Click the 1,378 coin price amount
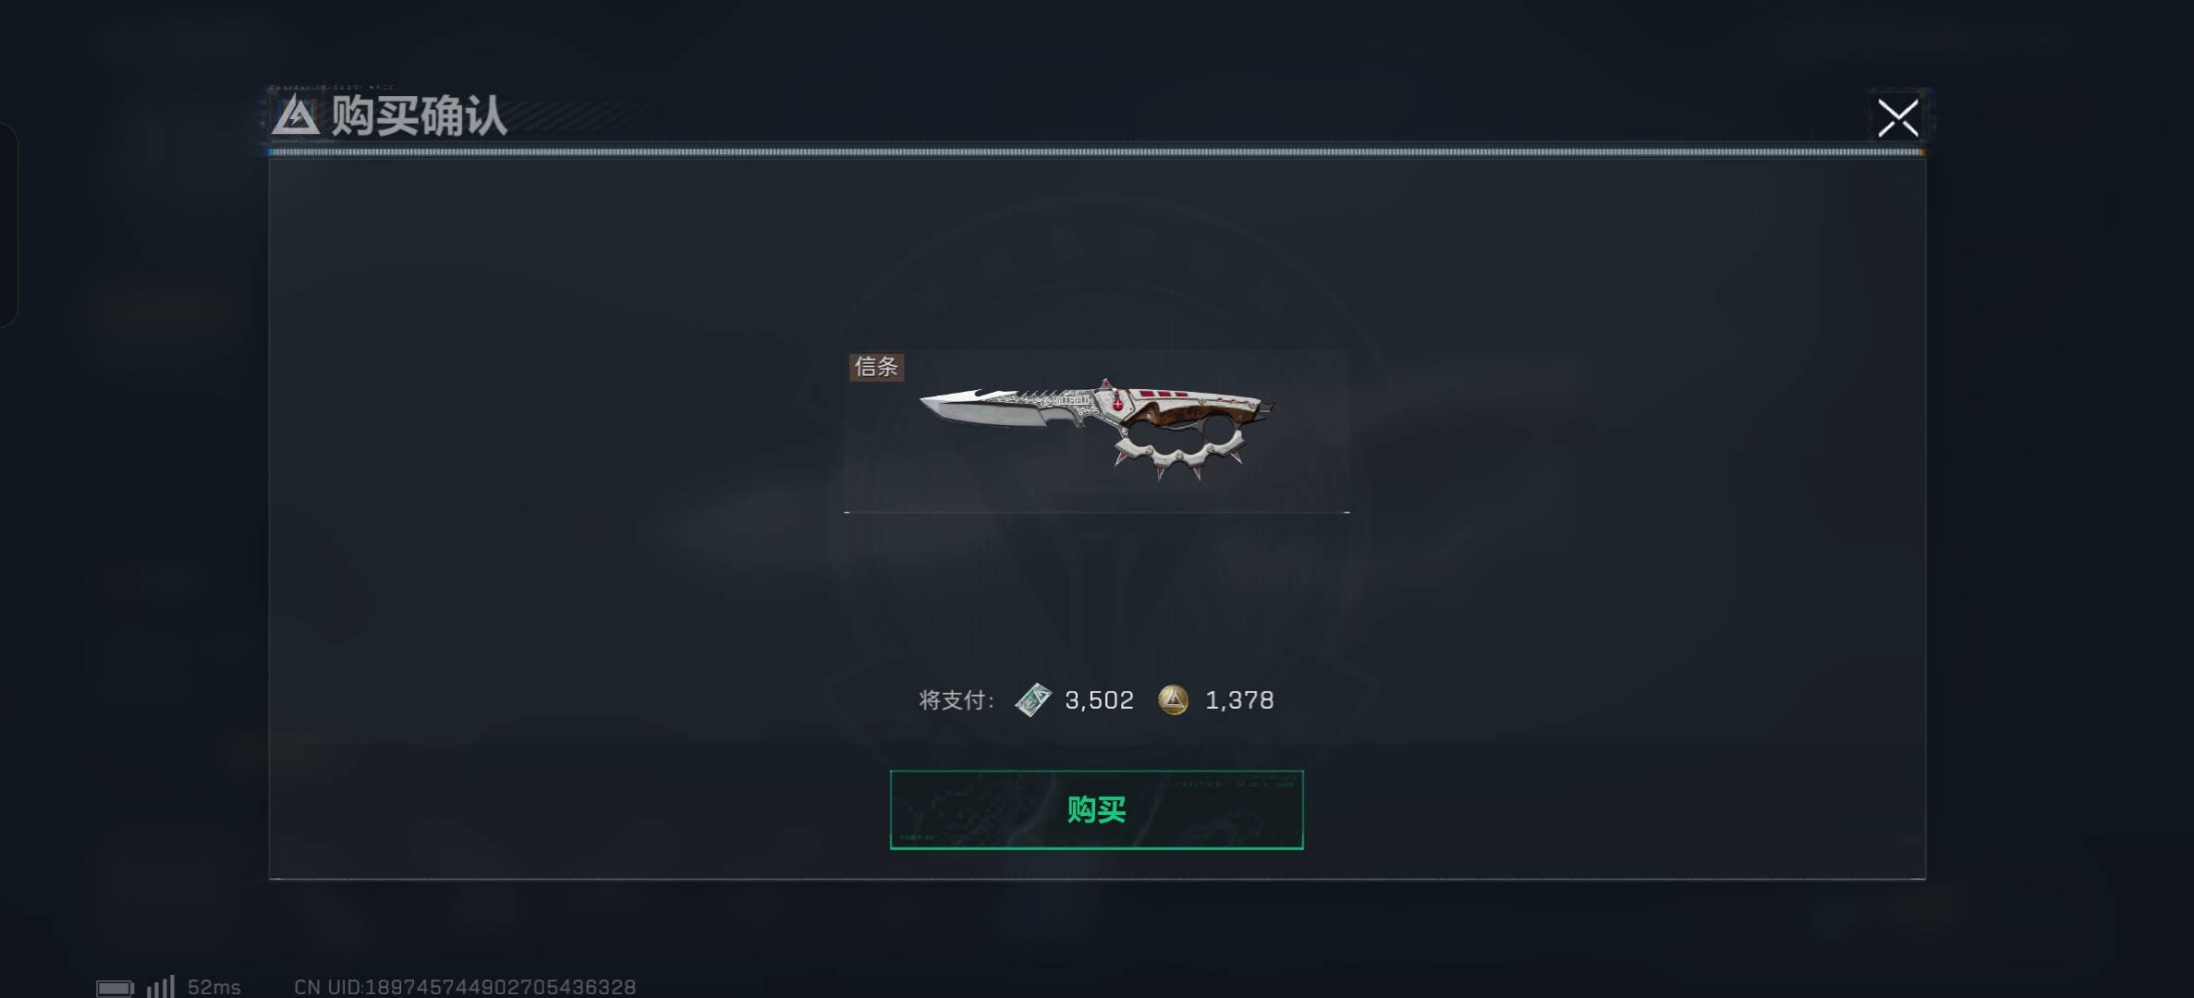 [x=1239, y=700]
